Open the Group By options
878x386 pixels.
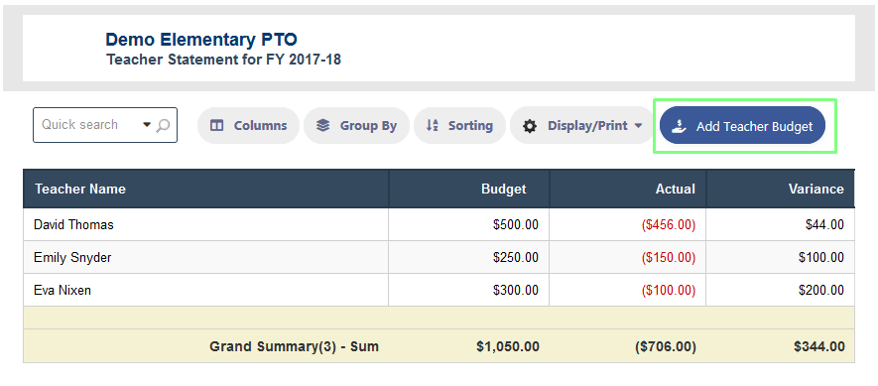(357, 125)
